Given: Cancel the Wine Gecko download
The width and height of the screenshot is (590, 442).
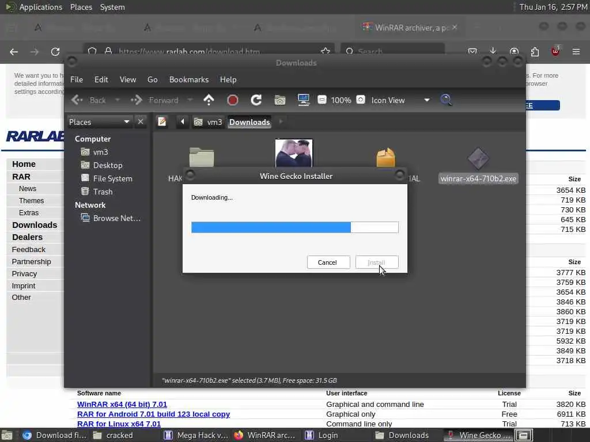Looking at the screenshot, I should click(x=328, y=262).
